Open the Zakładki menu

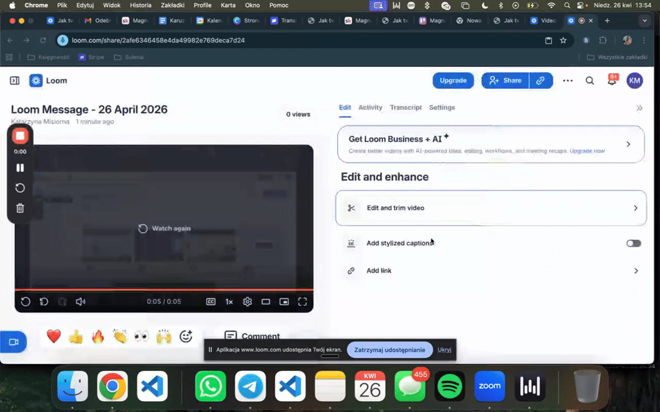click(x=173, y=5)
